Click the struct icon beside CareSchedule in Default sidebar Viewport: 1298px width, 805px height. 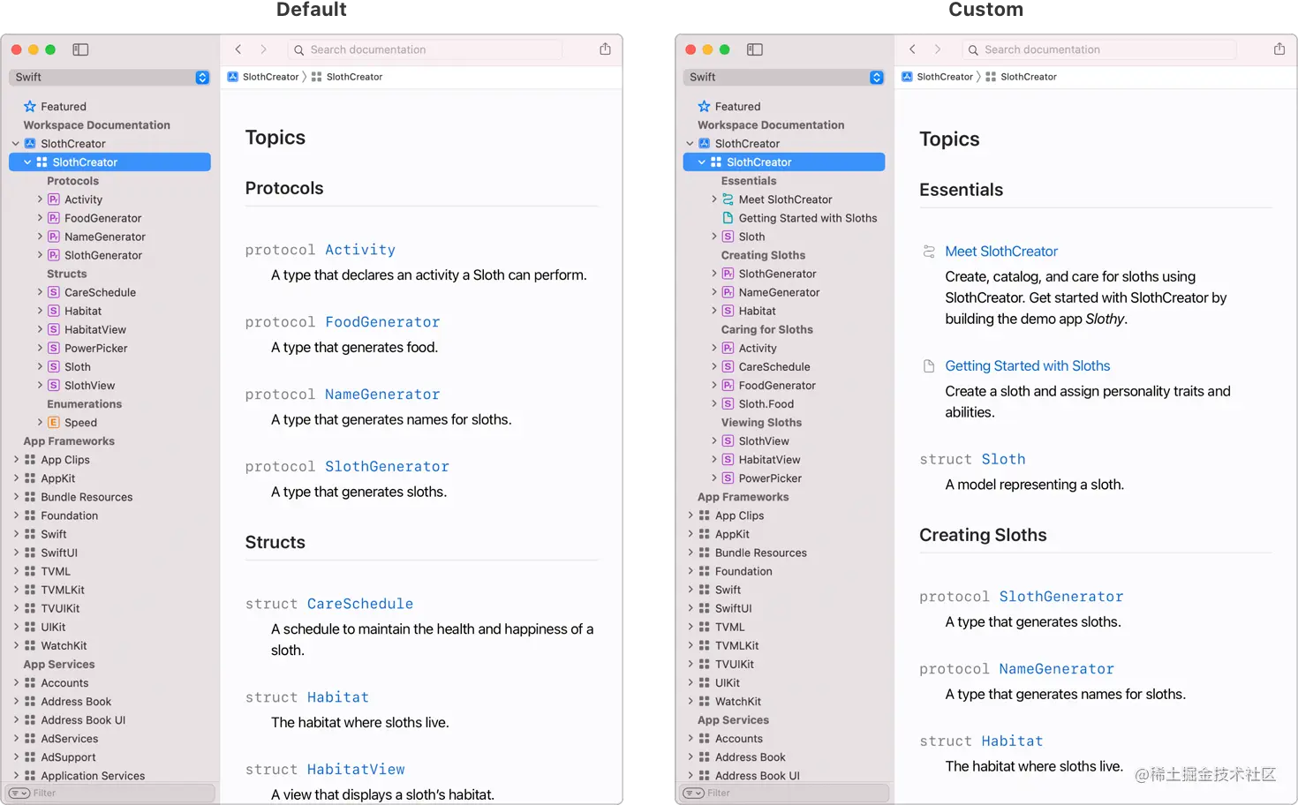pyautogui.click(x=54, y=292)
